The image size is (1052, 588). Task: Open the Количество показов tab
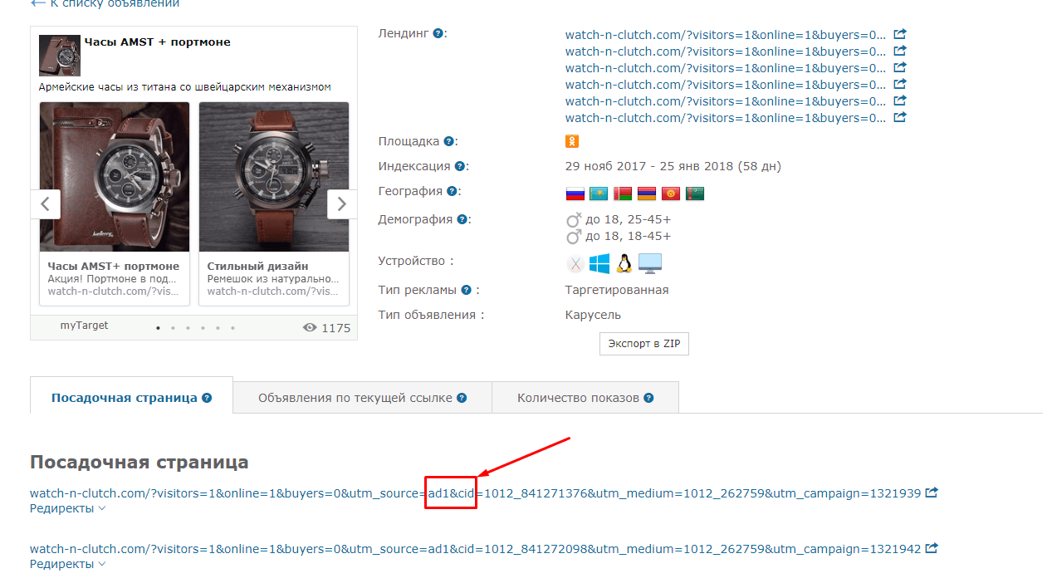point(585,397)
